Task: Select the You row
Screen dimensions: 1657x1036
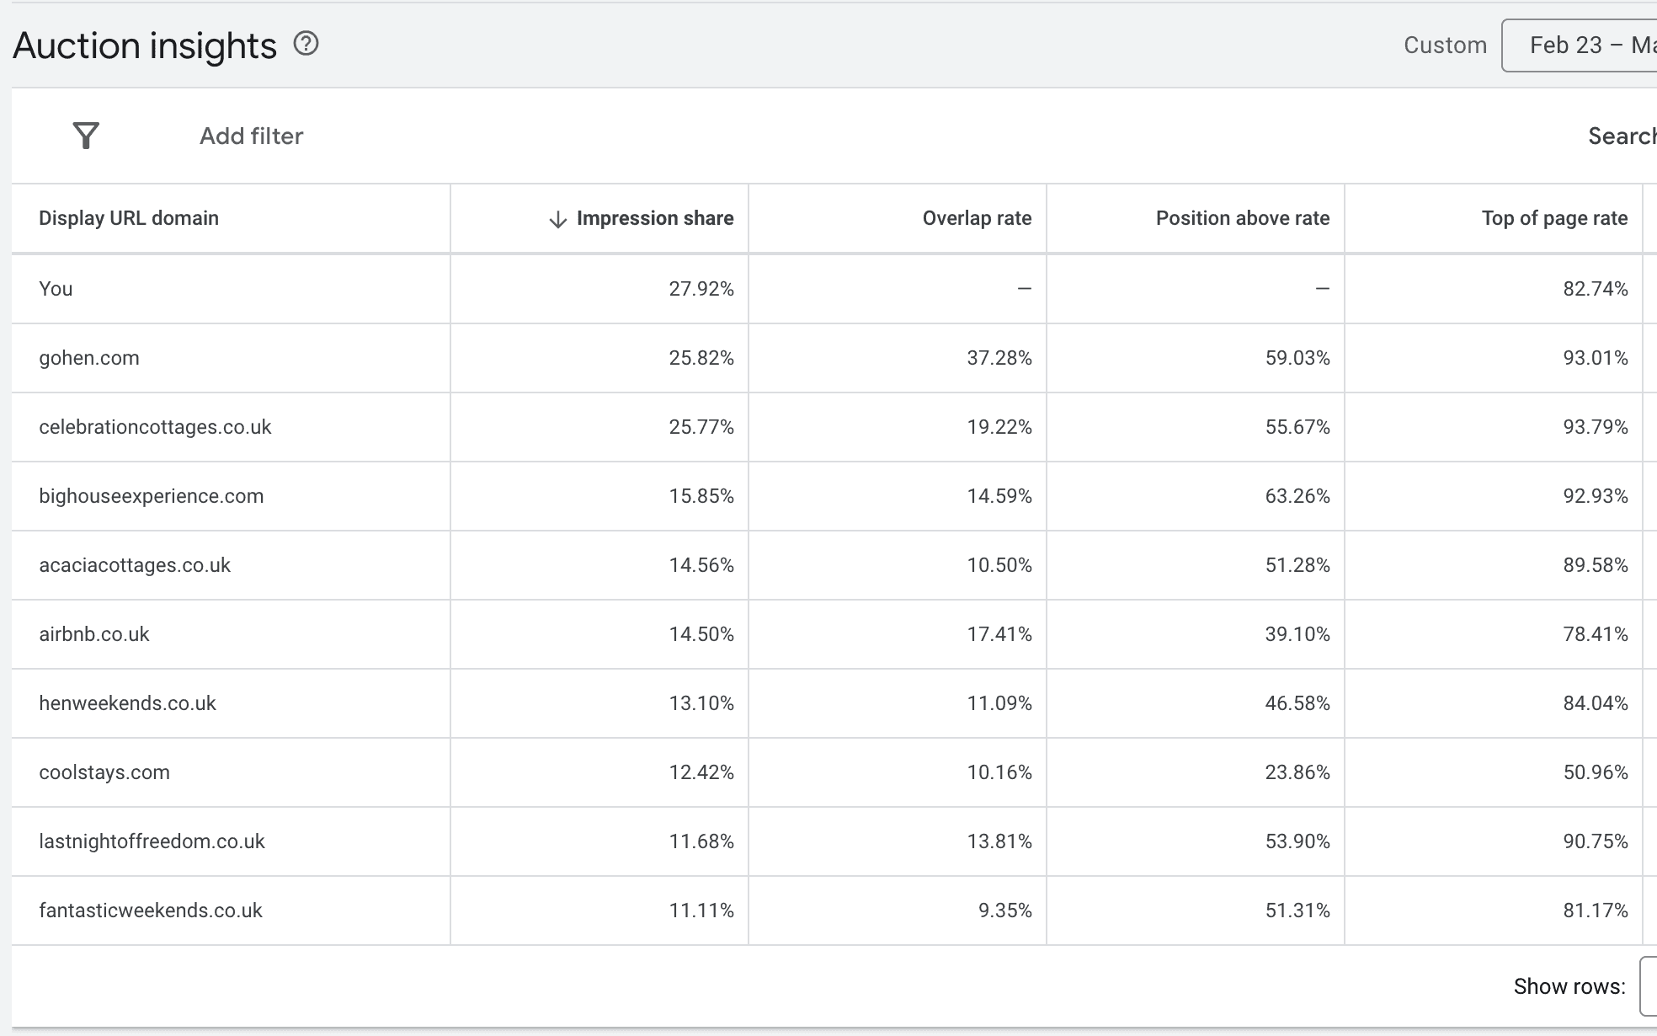Action: [55, 288]
